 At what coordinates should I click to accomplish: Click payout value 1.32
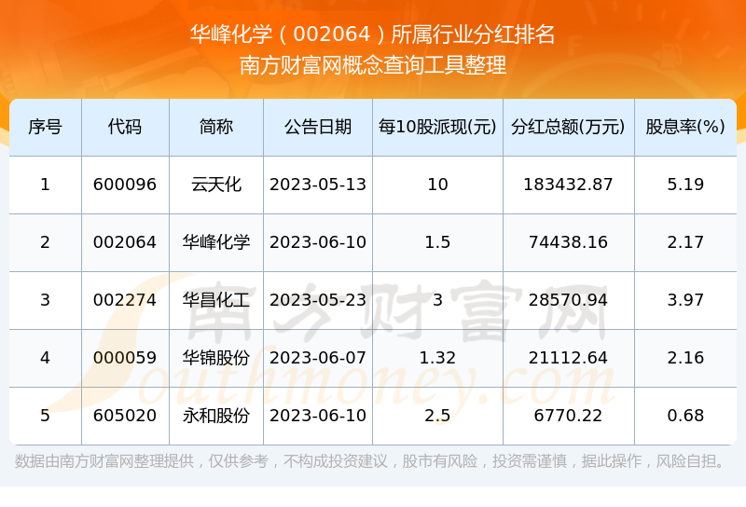[x=437, y=358]
